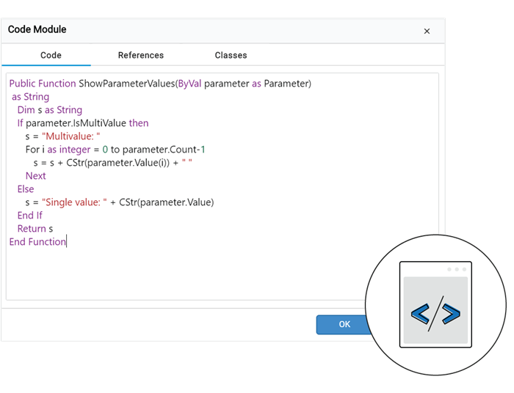
Task: Place cursor at the 'End Function' line
Action: (37, 242)
